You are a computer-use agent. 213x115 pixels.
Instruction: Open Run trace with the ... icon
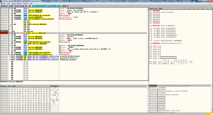(57, 6)
